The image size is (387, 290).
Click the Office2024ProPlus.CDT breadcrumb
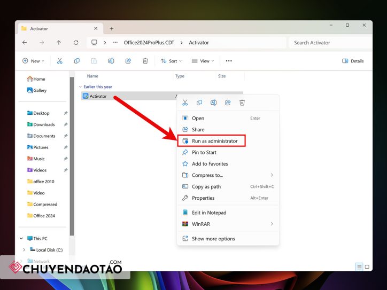[149, 42]
